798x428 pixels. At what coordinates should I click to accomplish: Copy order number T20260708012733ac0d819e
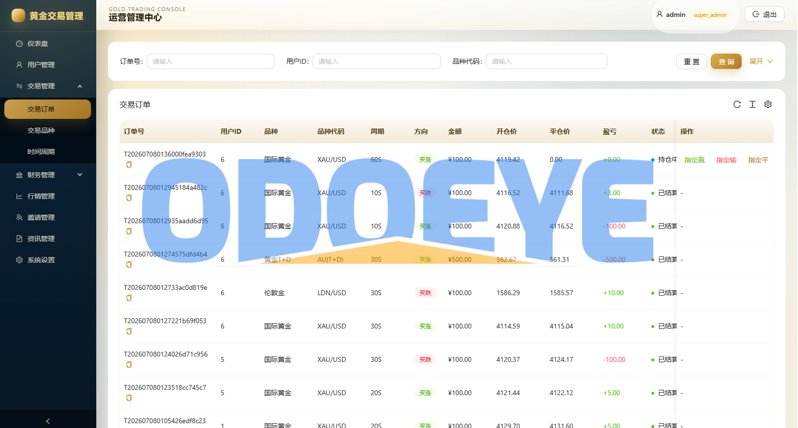coord(129,298)
